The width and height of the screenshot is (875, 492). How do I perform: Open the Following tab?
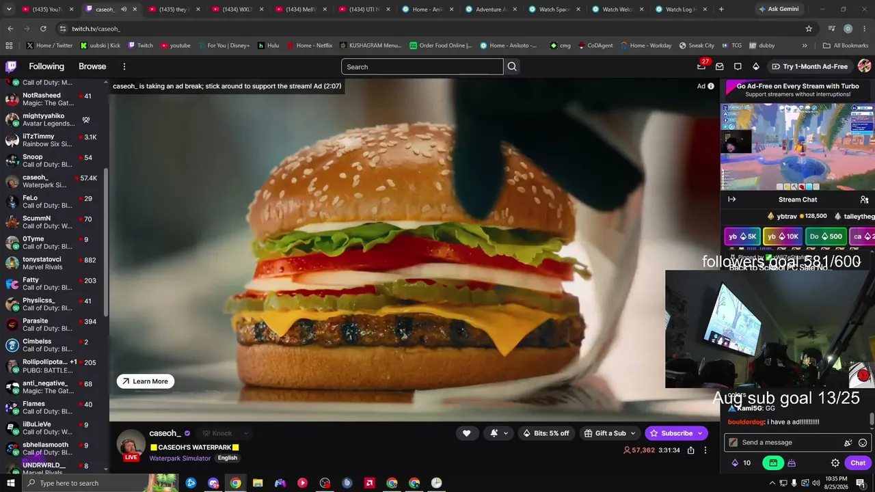click(46, 66)
